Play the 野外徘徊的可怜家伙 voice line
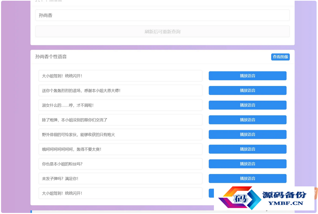 click(x=248, y=134)
